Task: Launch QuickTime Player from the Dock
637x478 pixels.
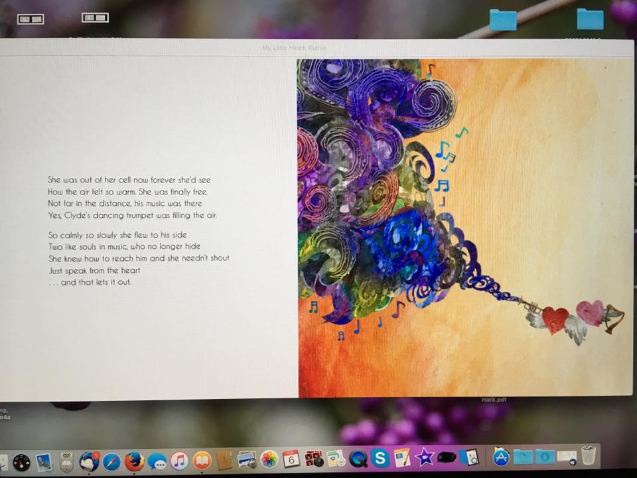Action: pyautogui.click(x=358, y=459)
